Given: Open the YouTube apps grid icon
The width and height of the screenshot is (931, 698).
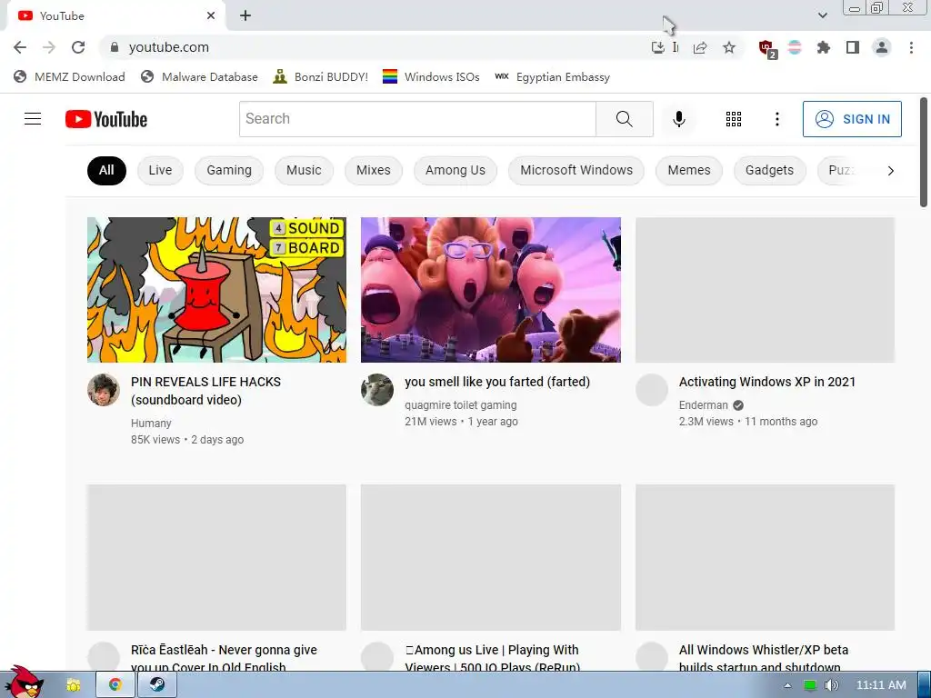Looking at the screenshot, I should [734, 119].
